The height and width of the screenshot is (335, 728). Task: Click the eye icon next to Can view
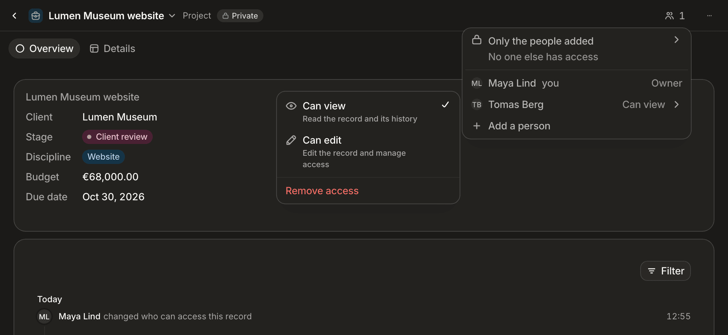(x=291, y=106)
